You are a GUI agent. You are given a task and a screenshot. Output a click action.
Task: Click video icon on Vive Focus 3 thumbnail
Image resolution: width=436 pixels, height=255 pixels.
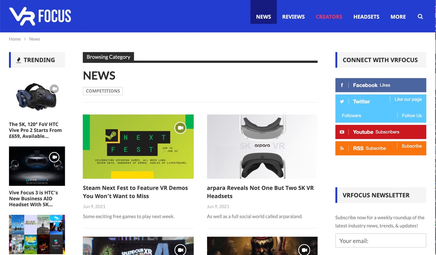[x=54, y=157]
